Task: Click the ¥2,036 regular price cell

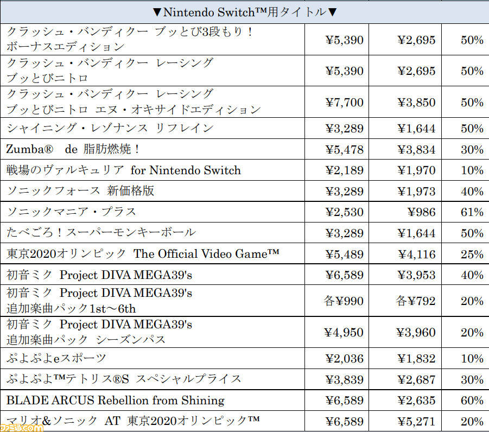Action: click(337, 359)
